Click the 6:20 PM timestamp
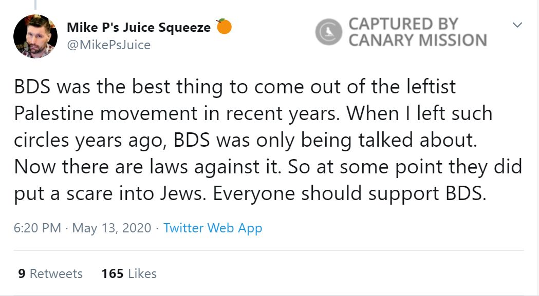 38,228
